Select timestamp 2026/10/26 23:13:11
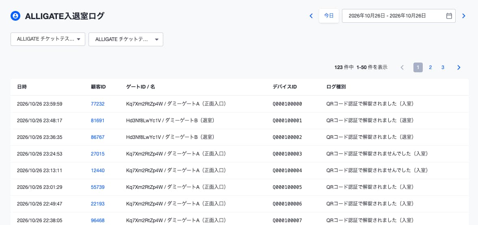The image size is (478, 225). coord(40,171)
